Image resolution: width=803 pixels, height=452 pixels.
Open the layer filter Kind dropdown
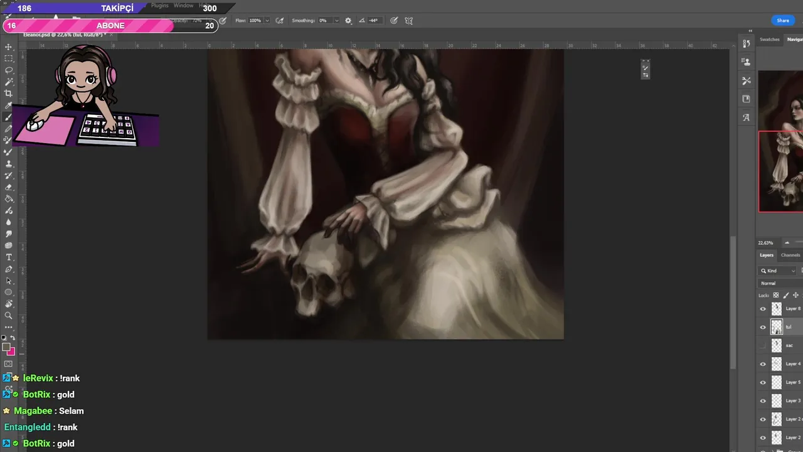778,271
